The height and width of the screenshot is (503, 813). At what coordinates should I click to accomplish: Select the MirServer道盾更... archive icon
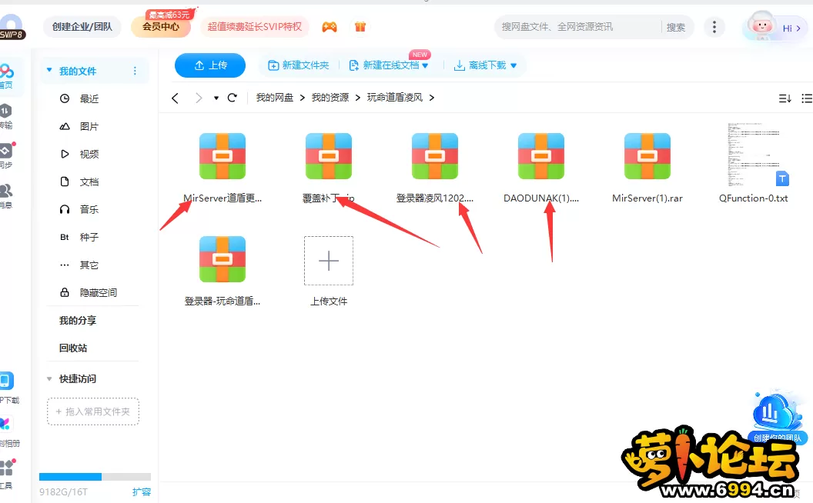coord(222,156)
